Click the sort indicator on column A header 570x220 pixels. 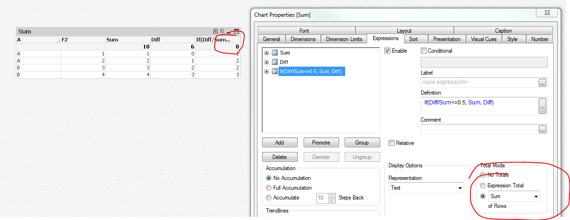58,40
